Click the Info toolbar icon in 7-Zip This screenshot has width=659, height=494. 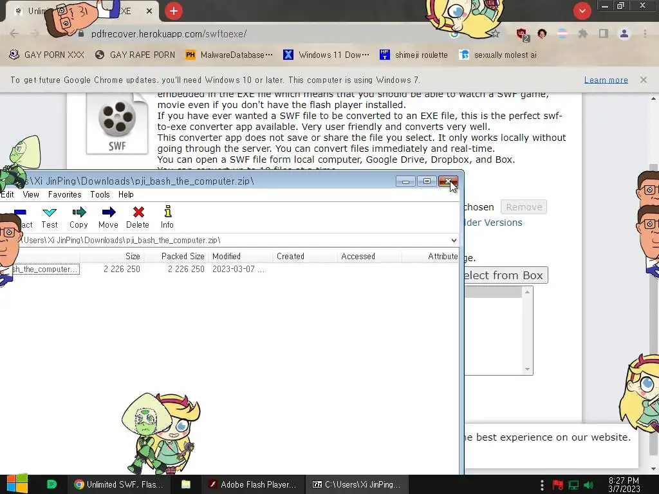coord(167,218)
